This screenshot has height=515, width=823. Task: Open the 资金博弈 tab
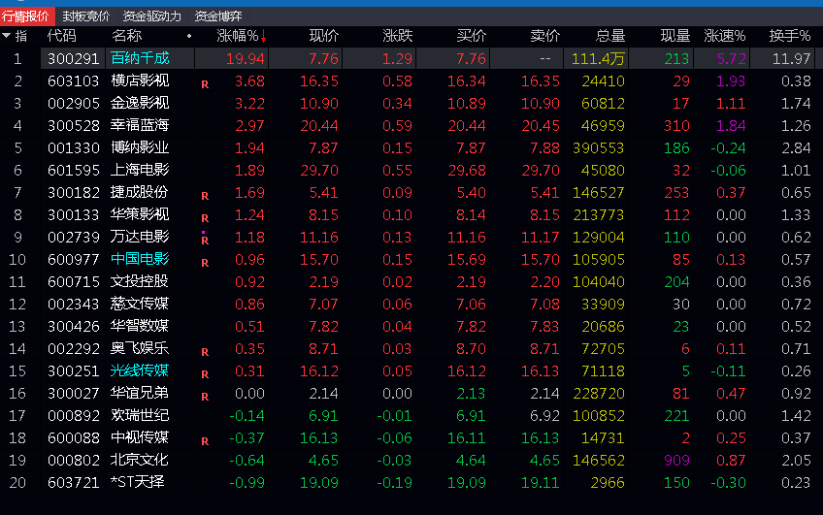click(x=218, y=16)
